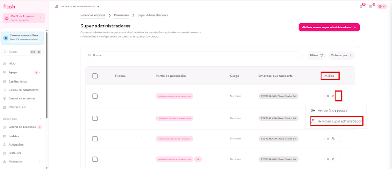Collapse the Benefícios section arrow
The height and width of the screenshot is (169, 392).
pos(40,119)
